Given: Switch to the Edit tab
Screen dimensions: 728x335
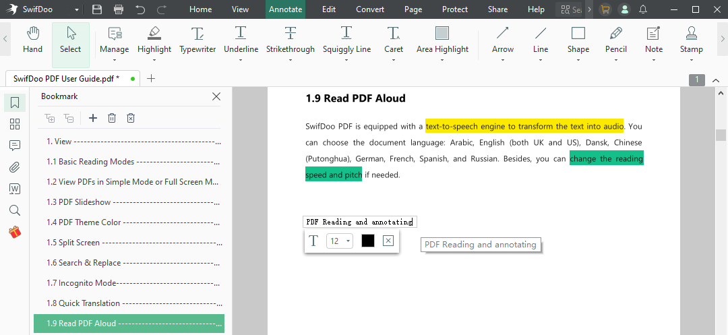Looking at the screenshot, I should pyautogui.click(x=329, y=9).
